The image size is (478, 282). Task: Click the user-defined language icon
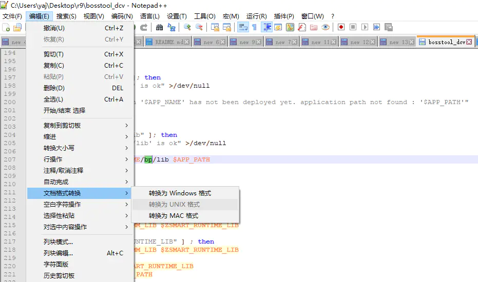(x=278, y=27)
